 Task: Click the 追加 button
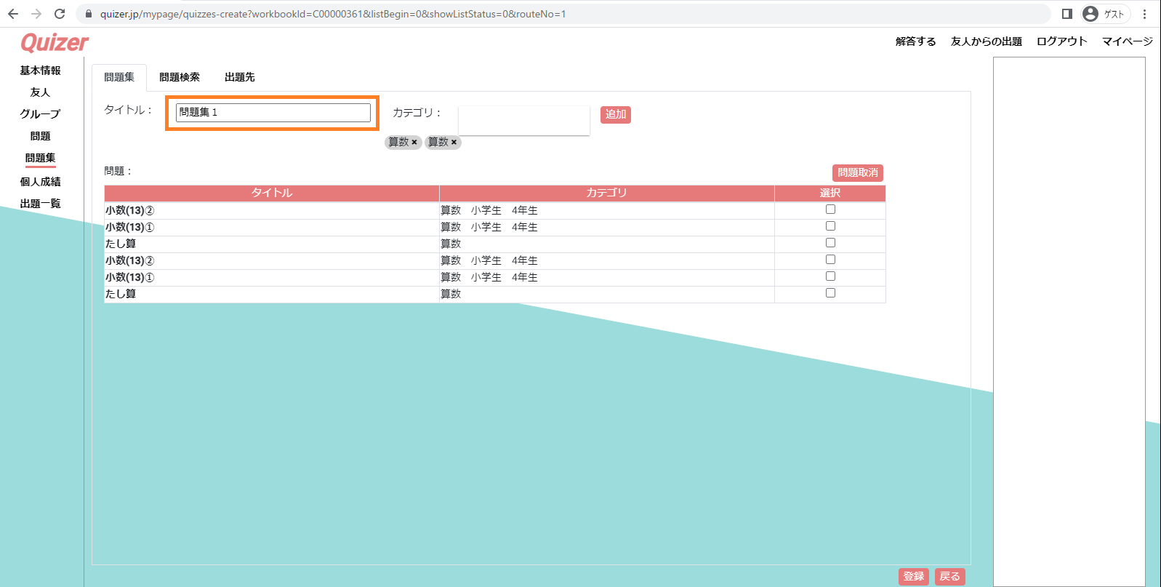point(616,114)
